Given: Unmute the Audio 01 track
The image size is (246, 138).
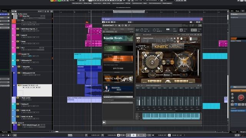Looking at the screenshot, I should [x=18, y=35].
